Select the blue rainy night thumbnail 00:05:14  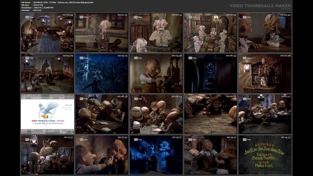(102, 73)
